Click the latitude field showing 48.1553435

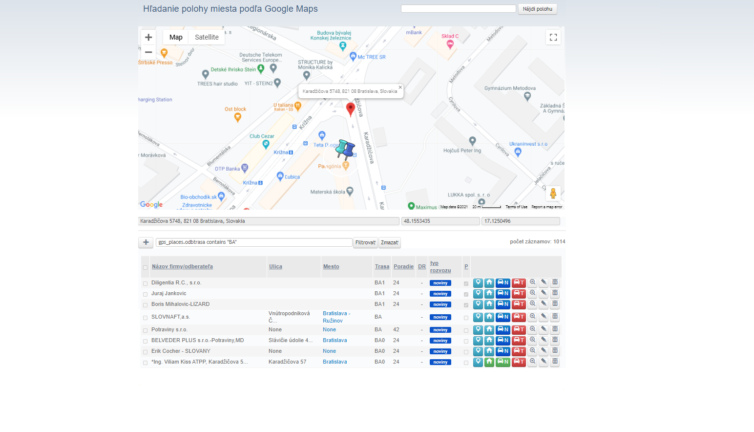(x=440, y=221)
